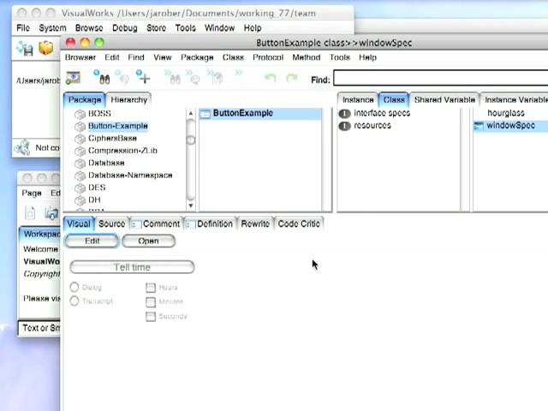The width and height of the screenshot is (548, 411).
Task: Open the Class menu in browser menu bar
Action: 233,57
